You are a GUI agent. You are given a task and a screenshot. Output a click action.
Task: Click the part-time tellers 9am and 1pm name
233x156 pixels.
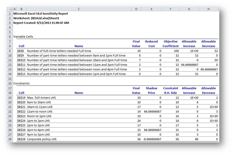point(76,56)
